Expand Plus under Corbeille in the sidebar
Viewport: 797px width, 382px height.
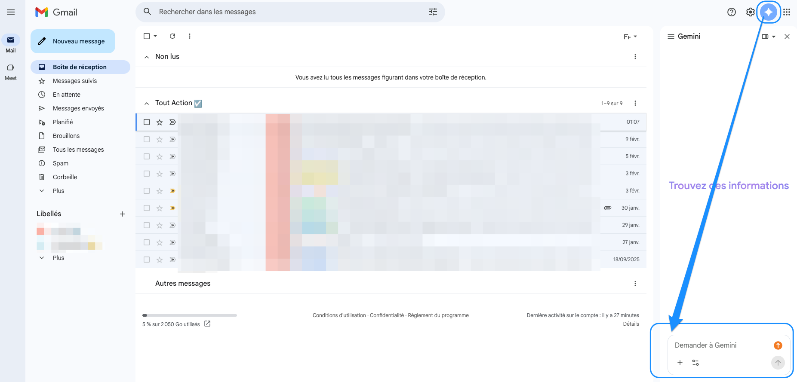pos(58,191)
